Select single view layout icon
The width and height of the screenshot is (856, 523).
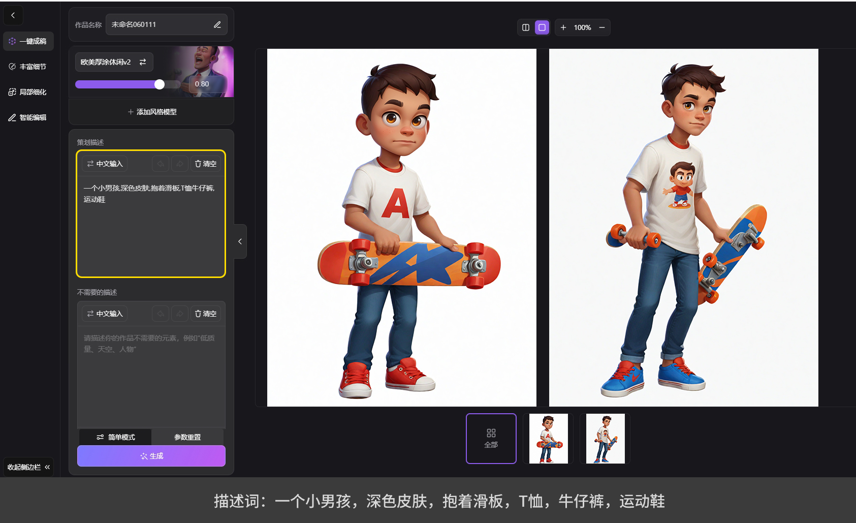click(542, 27)
